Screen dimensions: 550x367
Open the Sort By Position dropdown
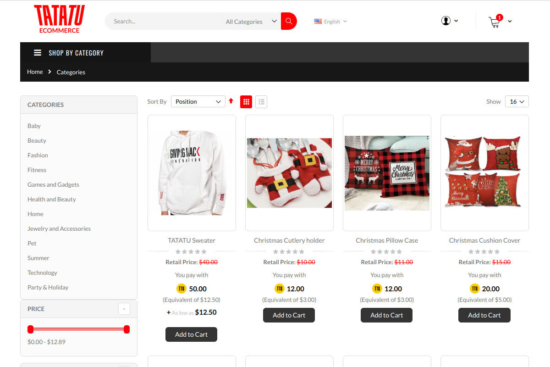198,101
